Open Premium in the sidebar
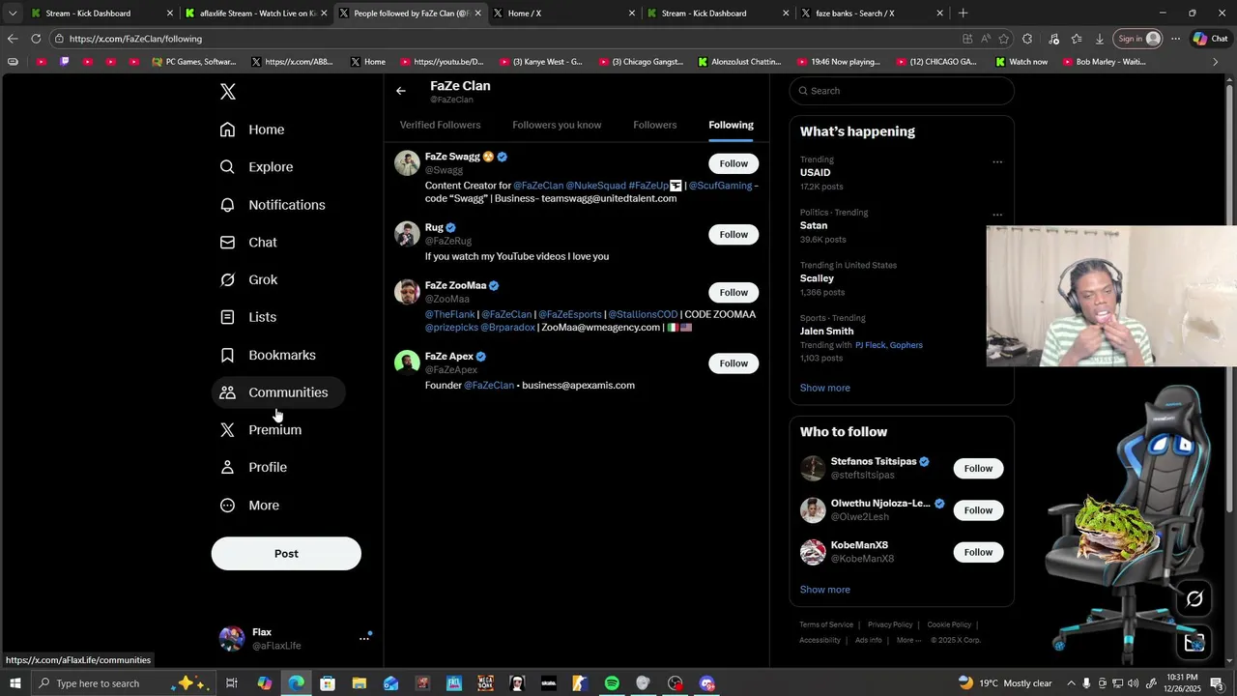 coord(261,430)
